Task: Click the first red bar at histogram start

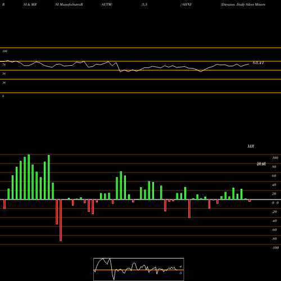Action: 4,204
